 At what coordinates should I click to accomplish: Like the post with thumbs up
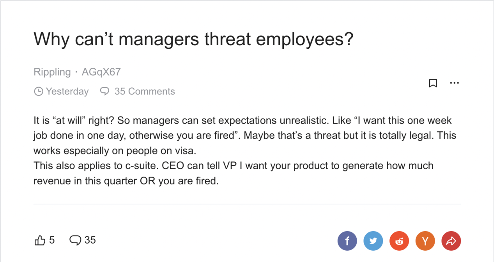pos(40,241)
